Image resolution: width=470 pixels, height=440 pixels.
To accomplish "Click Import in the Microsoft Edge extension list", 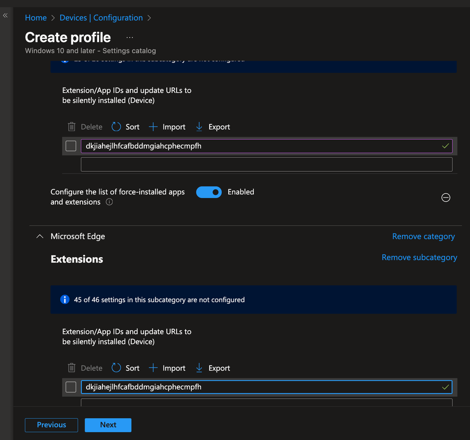I will pos(167,368).
